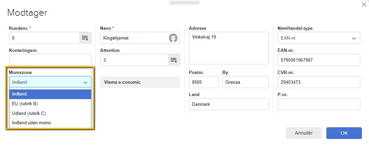The height and width of the screenshot is (146, 369).
Task: Choose EU (rubrik B) from Momszone list
Action: tap(50, 103)
